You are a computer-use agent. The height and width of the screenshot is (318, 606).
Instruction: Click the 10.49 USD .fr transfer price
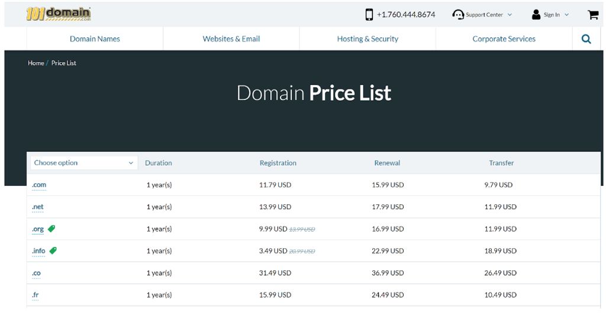coord(501,295)
